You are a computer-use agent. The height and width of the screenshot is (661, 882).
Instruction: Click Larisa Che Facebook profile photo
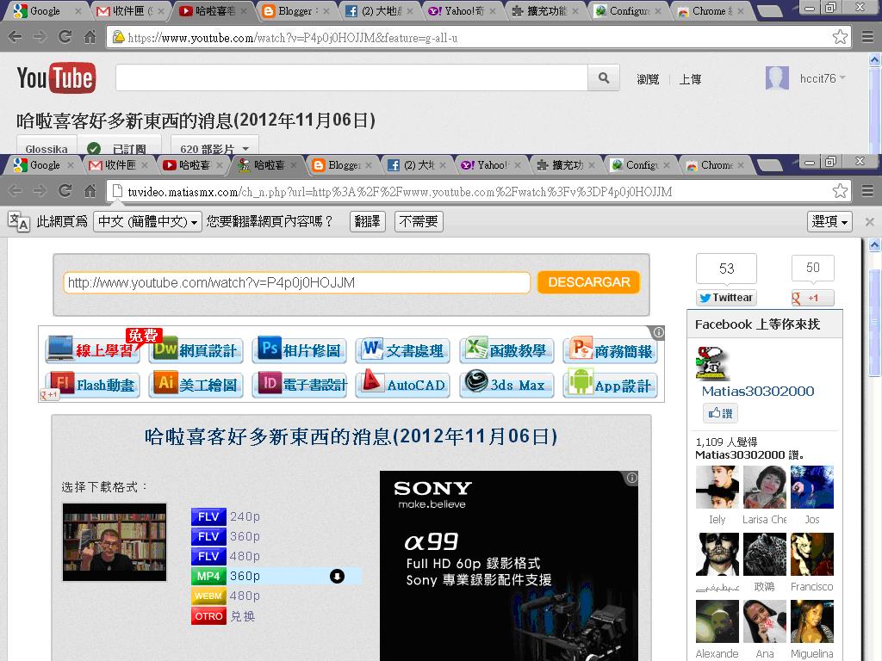pyautogui.click(x=765, y=487)
